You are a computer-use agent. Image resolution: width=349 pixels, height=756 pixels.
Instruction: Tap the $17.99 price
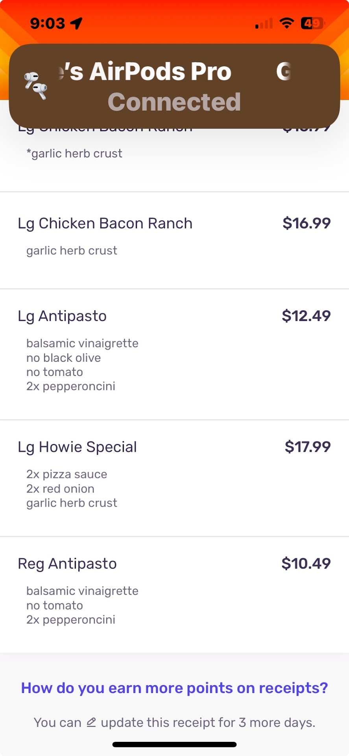308,447
